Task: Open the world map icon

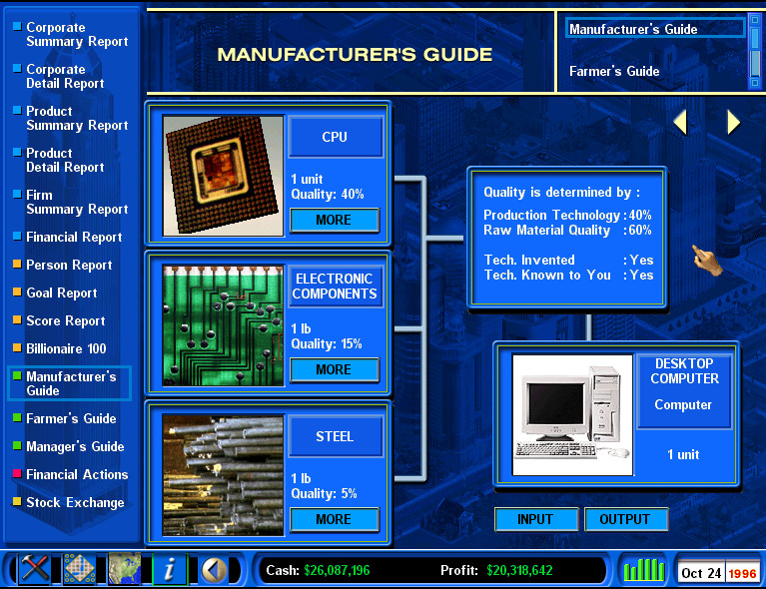Action: click(125, 570)
